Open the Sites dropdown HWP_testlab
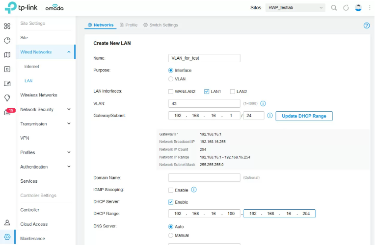Image resolution: width=376 pixels, height=245 pixels. pyautogui.click(x=295, y=8)
